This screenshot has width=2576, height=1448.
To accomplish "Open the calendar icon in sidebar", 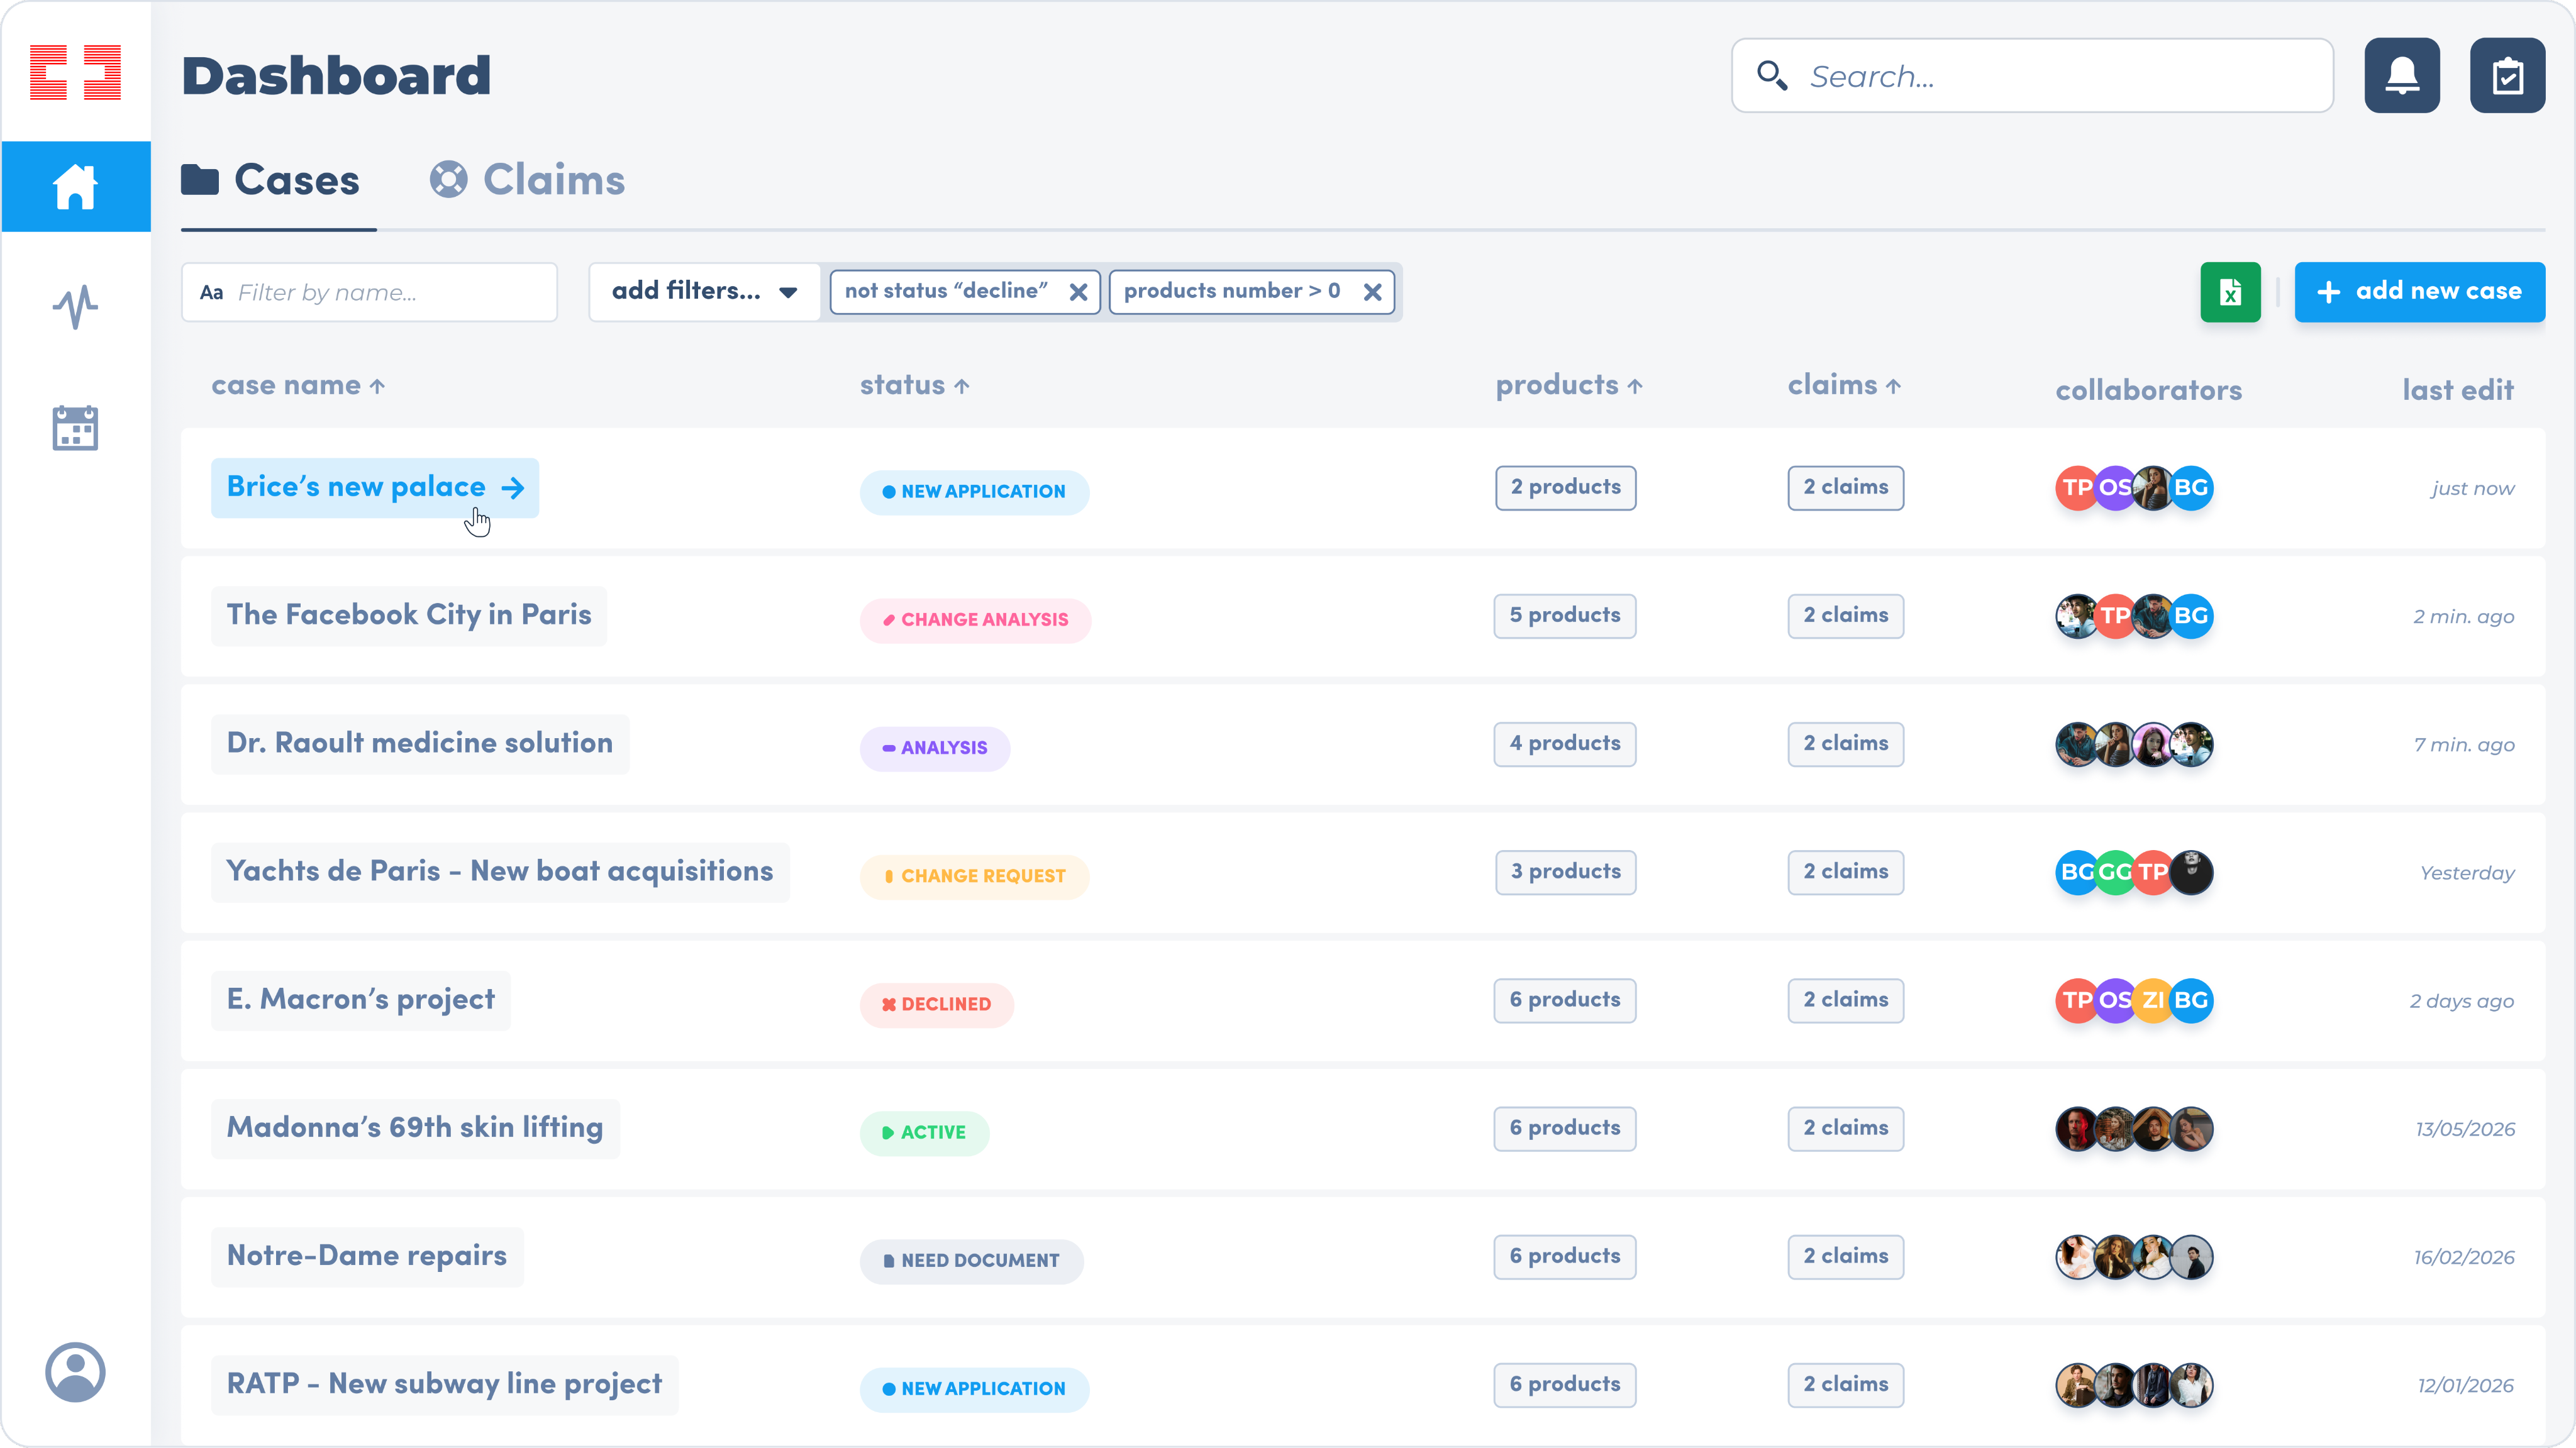I will click(x=76, y=428).
